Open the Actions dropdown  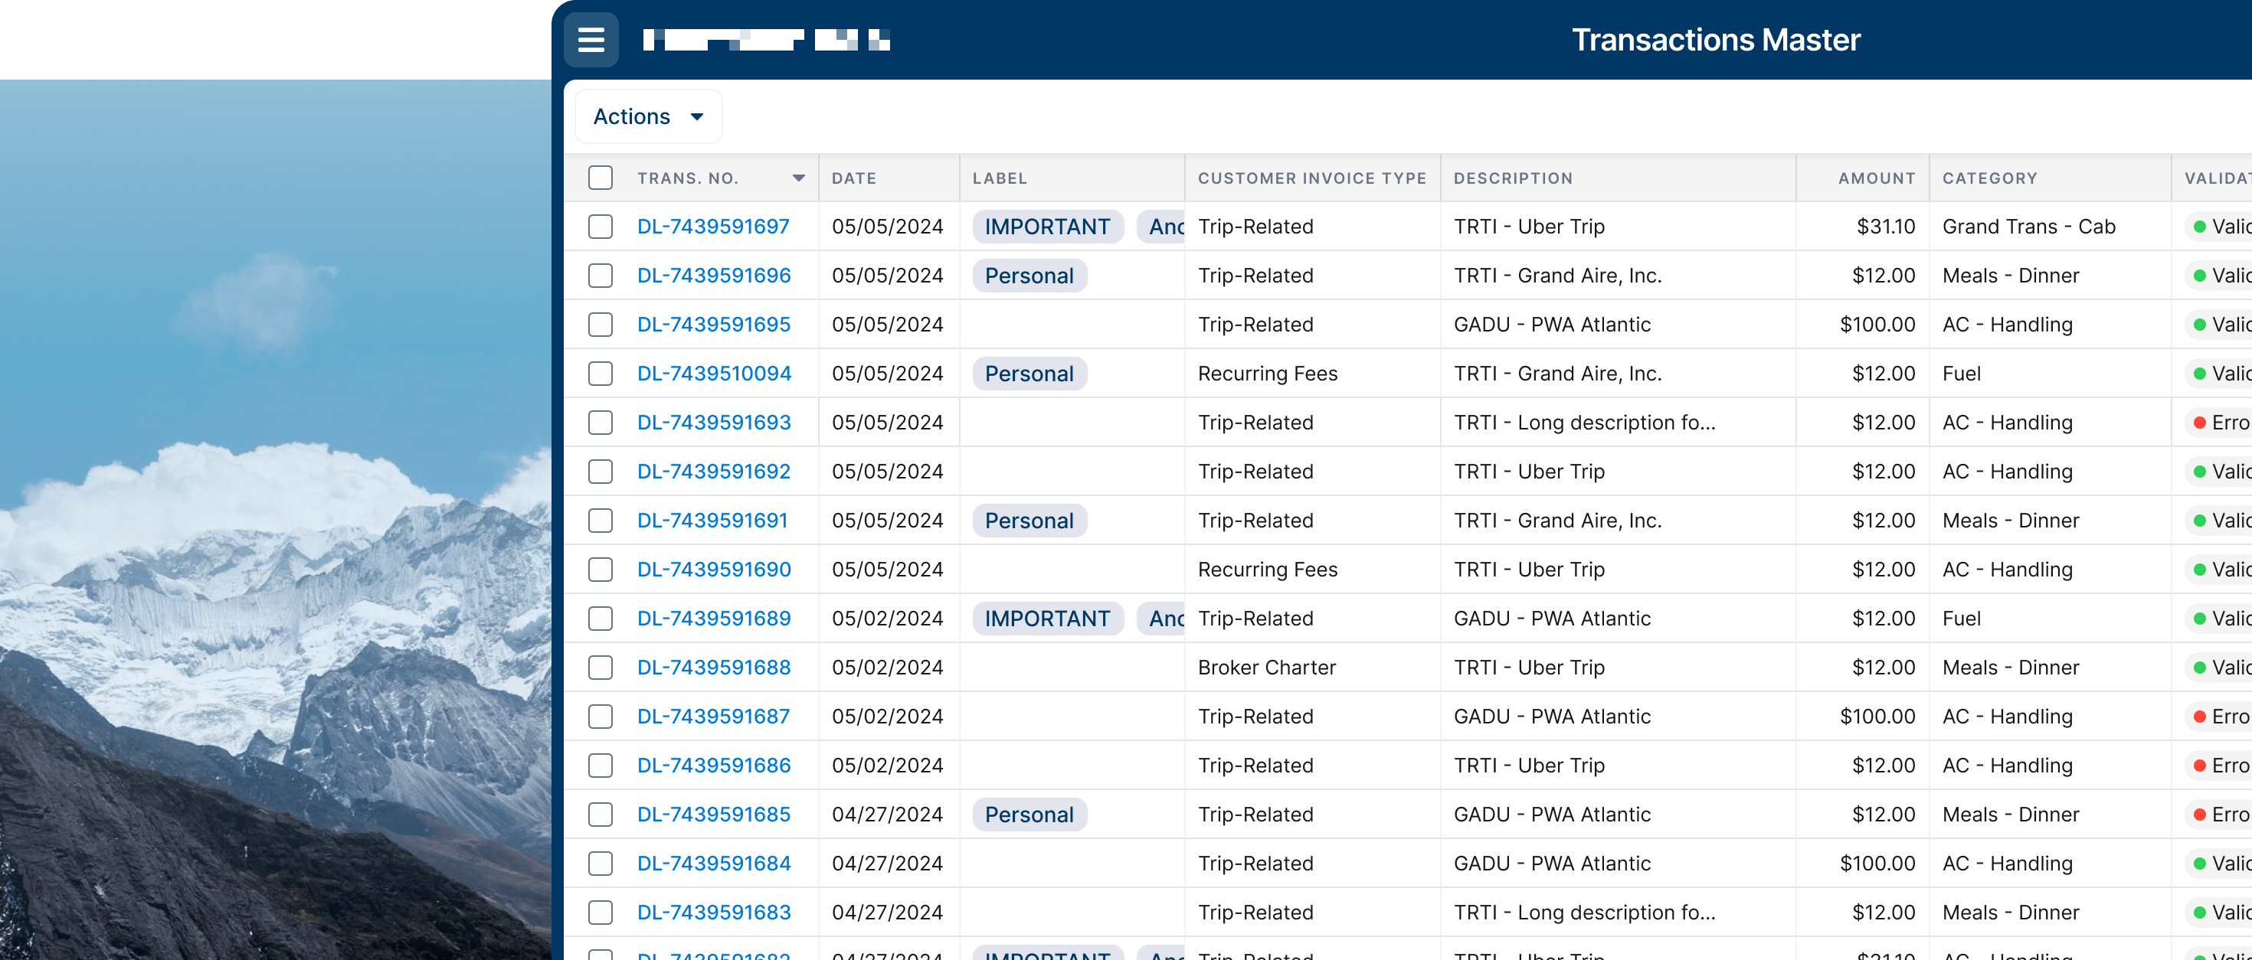click(648, 116)
